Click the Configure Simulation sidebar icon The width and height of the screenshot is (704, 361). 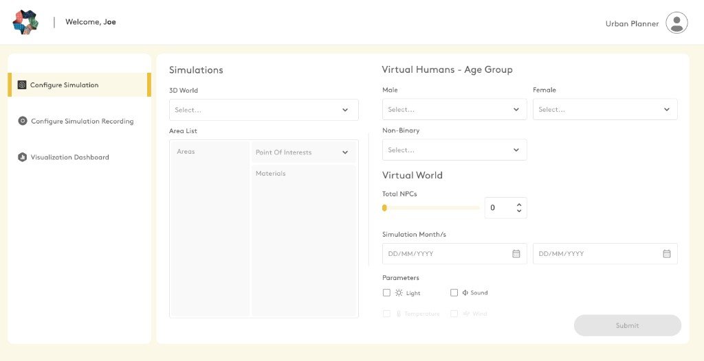coord(22,84)
